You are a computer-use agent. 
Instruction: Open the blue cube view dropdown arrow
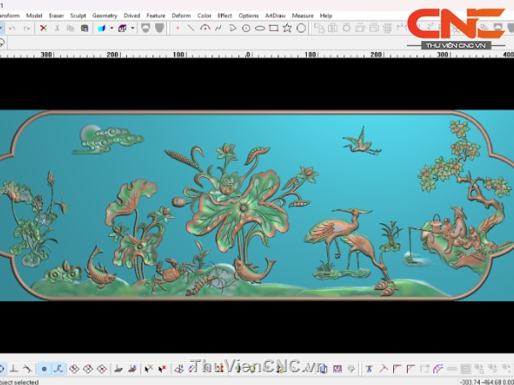click(x=111, y=28)
